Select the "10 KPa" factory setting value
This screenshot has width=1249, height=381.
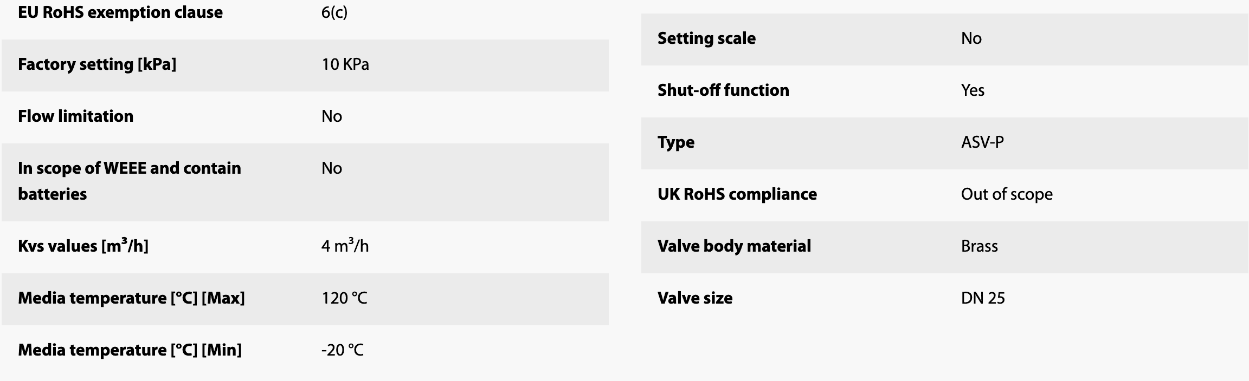[345, 64]
